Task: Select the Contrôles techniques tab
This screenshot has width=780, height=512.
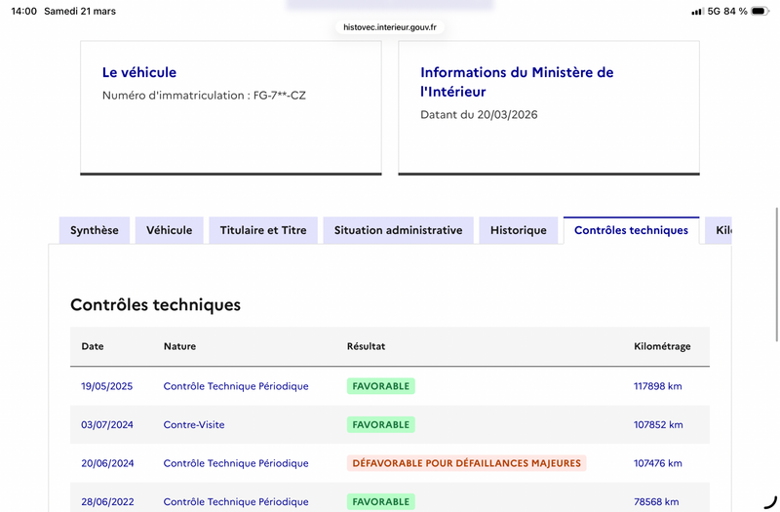Action: point(631,230)
